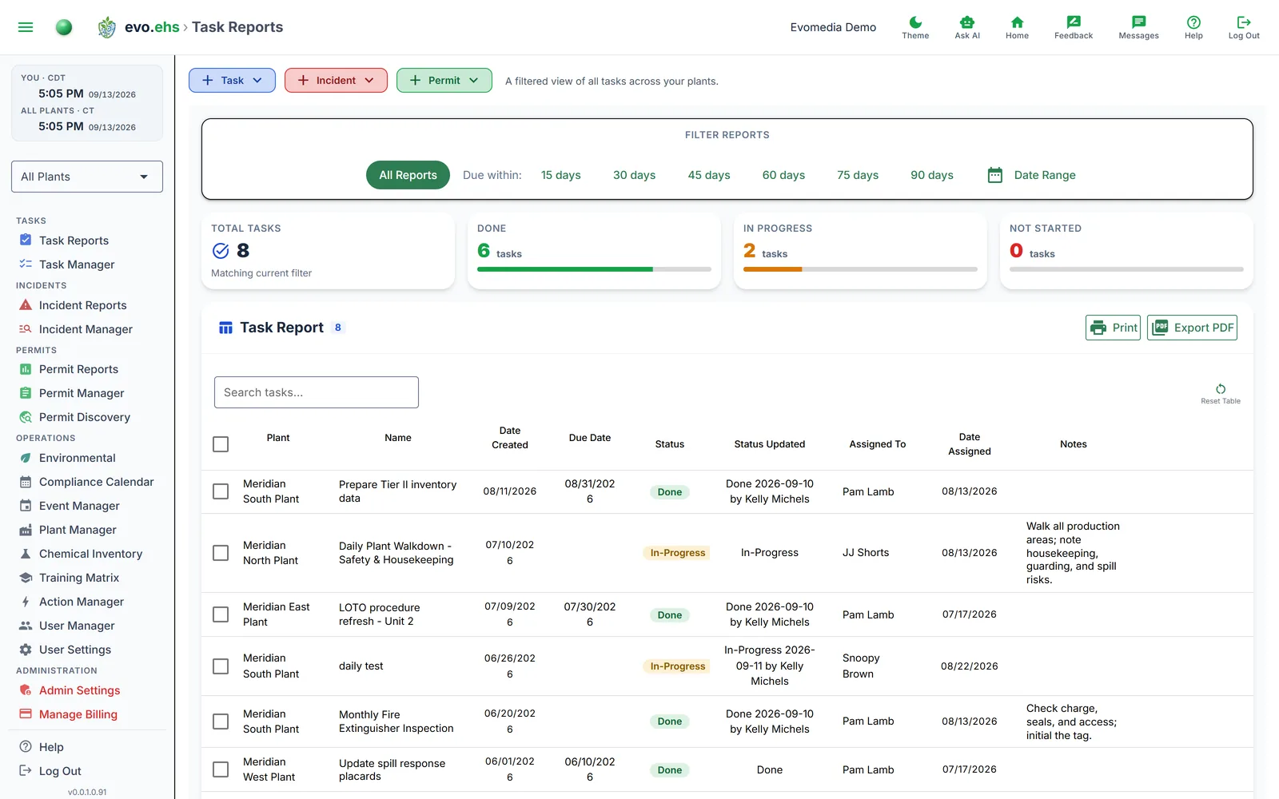Filter tasks due within 15 days
This screenshot has height=799, width=1279.
(x=560, y=175)
